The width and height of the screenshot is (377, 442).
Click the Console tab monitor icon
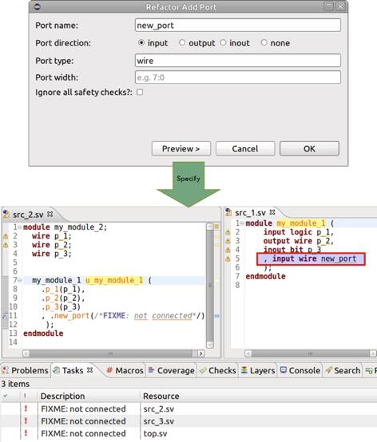pyautogui.click(x=284, y=370)
